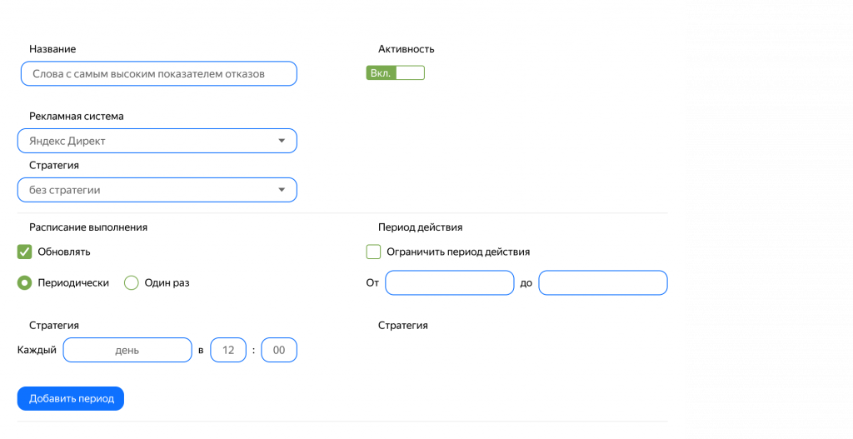Toggle the Активность switch showing Вкл.
This screenshot has height=439, width=853.
[x=395, y=73]
